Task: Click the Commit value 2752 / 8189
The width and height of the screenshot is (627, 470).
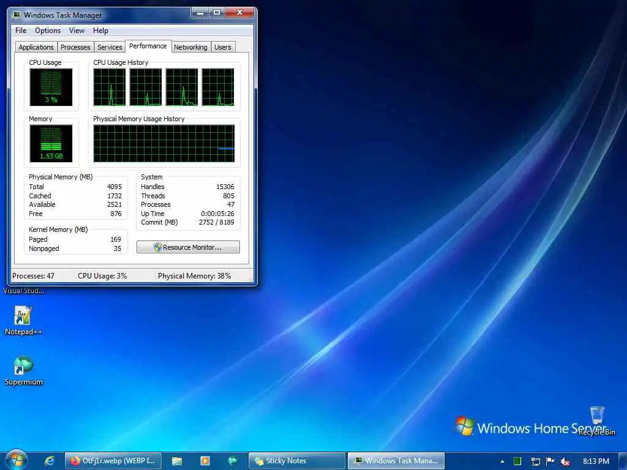Action: [x=216, y=222]
